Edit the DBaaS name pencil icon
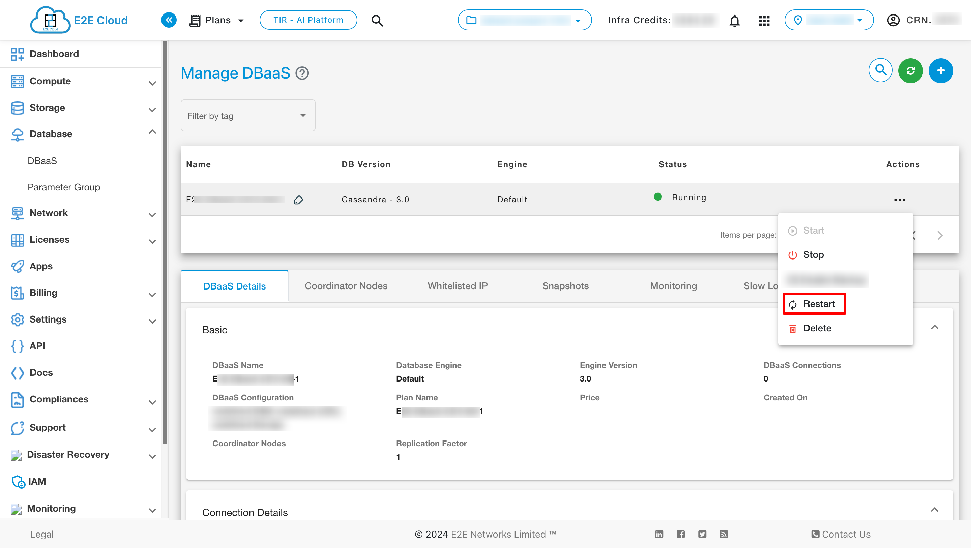Image resolution: width=971 pixels, height=548 pixels. (298, 200)
